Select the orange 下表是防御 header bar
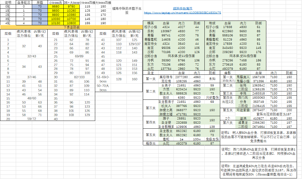302x179 pixels. [71, 27]
